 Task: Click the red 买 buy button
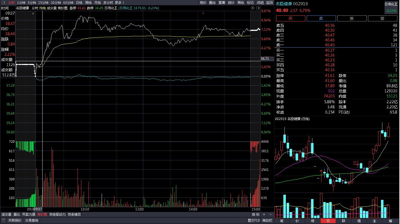pos(290,18)
